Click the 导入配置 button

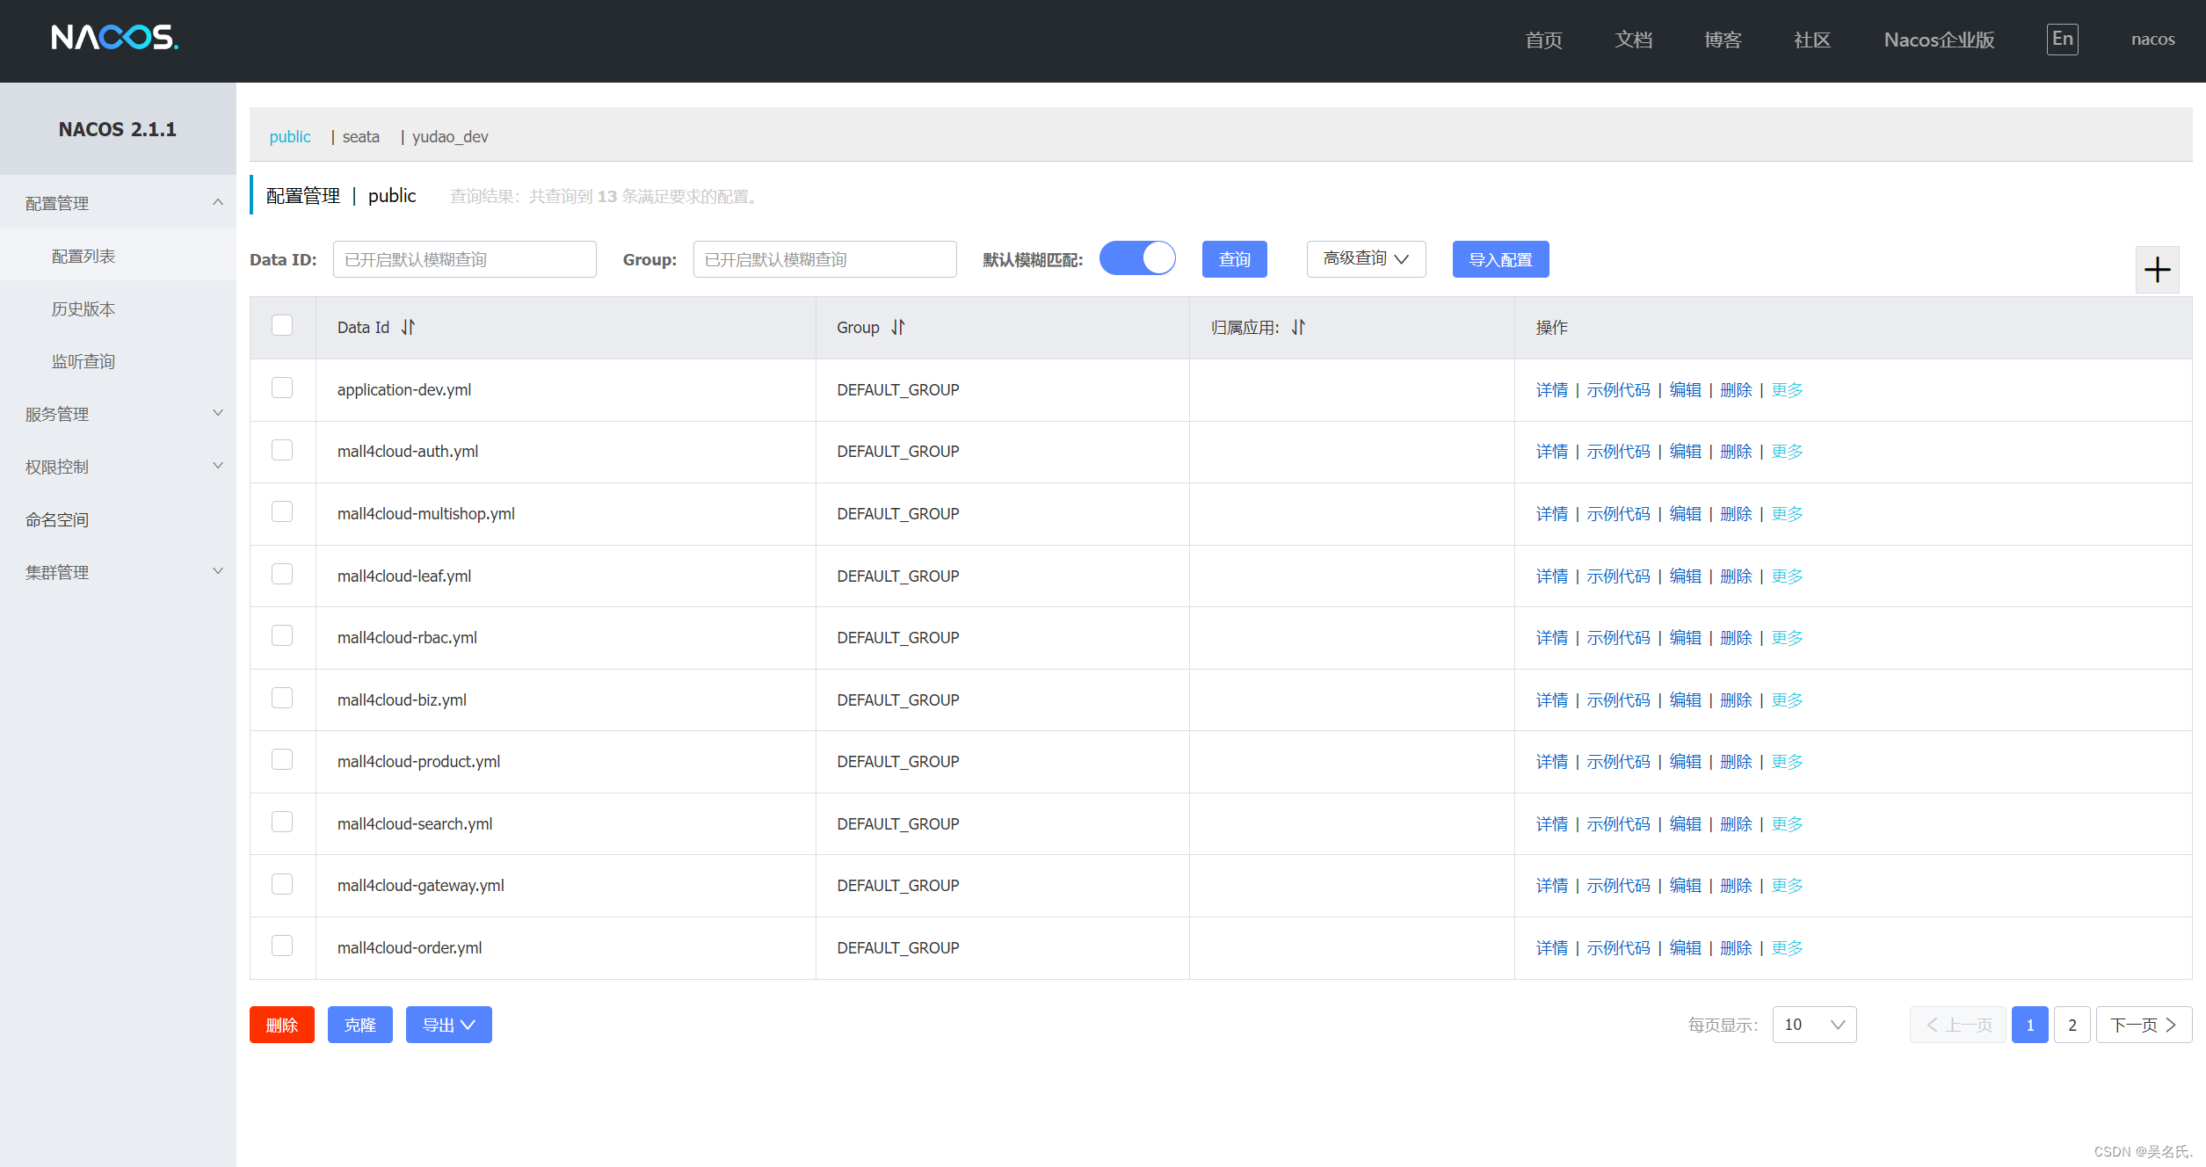1500,258
